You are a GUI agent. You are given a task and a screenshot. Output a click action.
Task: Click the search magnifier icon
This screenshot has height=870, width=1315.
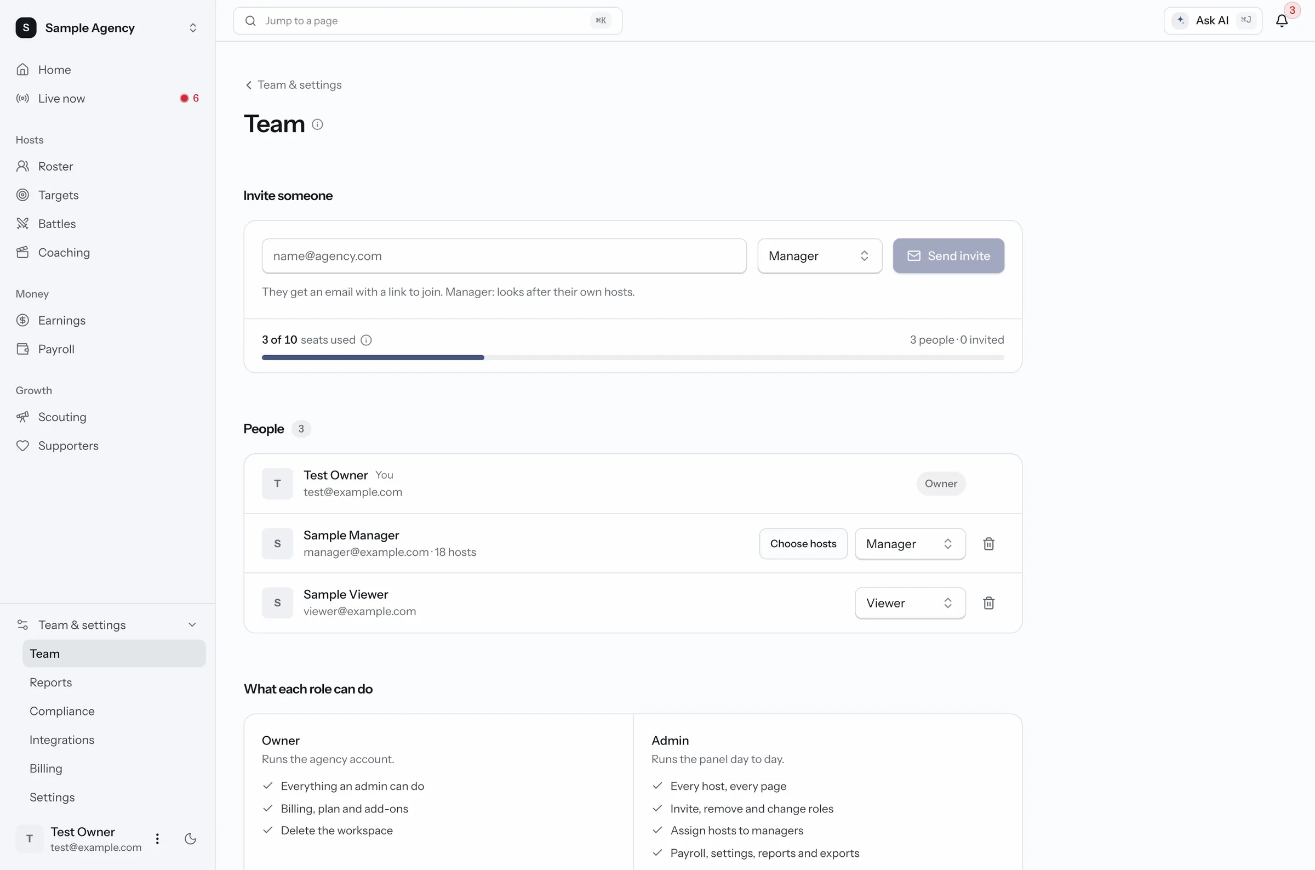coord(250,20)
